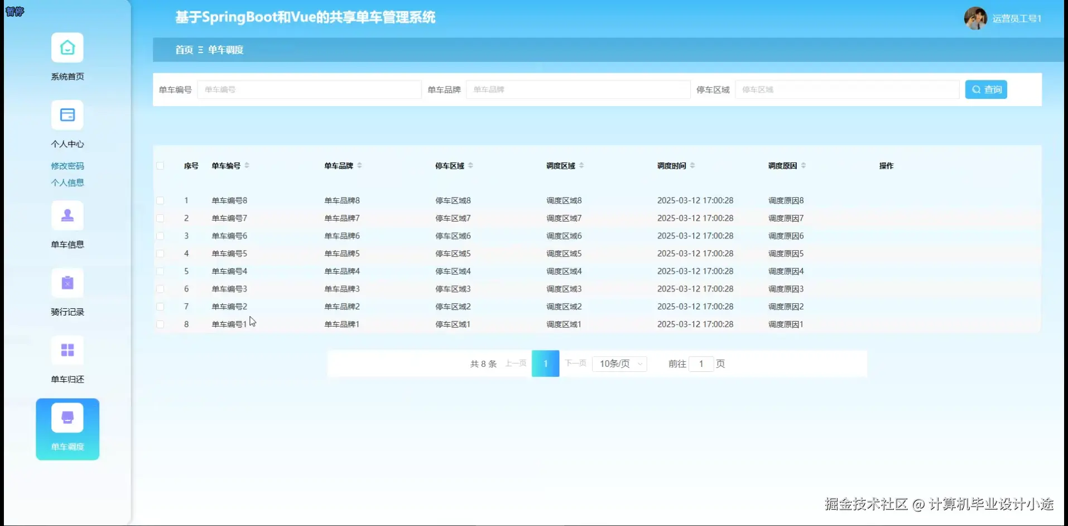Open the 个人中心 card icon
Image resolution: width=1068 pixels, height=526 pixels.
point(68,115)
